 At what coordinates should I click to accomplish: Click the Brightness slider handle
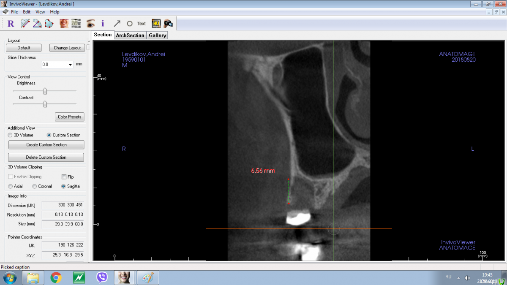[x=45, y=91]
